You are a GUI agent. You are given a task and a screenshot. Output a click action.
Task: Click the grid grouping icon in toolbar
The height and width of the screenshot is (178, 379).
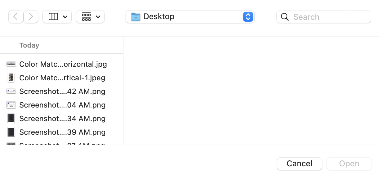tap(87, 17)
